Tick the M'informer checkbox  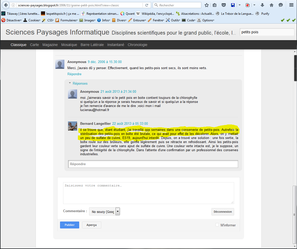coord(217,225)
